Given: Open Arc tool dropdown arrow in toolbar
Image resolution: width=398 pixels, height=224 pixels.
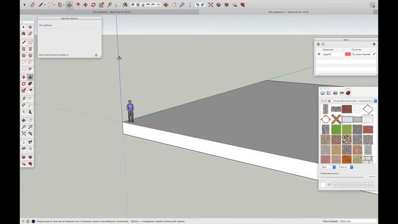Looking at the screenshot, I should pyautogui.click(x=54, y=4).
